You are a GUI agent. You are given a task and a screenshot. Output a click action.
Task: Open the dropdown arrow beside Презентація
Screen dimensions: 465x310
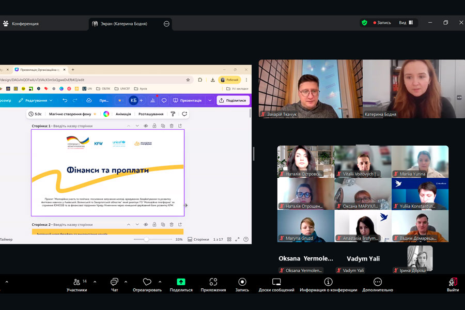click(x=210, y=100)
